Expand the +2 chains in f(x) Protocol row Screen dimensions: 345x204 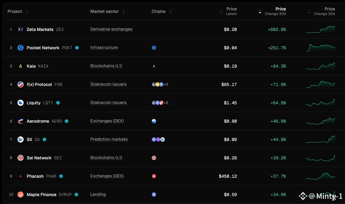(x=166, y=84)
